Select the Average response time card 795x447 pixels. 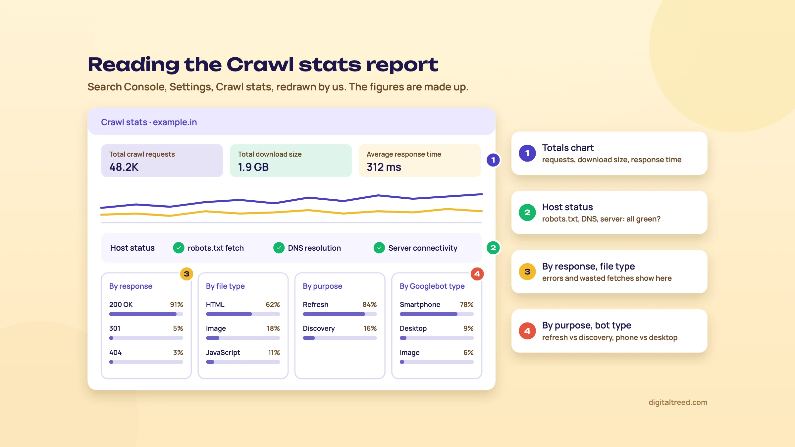point(419,161)
